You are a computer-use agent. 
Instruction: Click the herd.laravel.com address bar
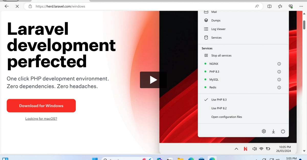pos(143,6)
